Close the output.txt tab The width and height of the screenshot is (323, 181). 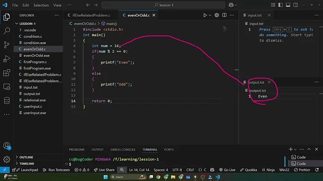269,82
